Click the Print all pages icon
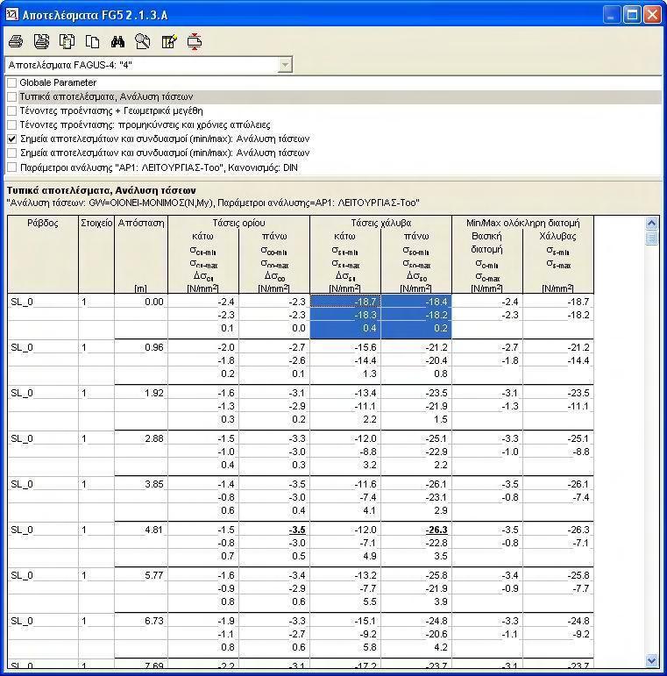Screen dimensions: 667x676 41,41
